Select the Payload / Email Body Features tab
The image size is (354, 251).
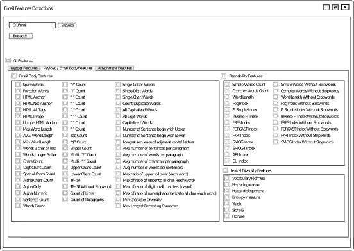tap(68, 68)
